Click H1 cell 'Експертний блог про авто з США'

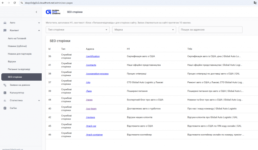[x=145, y=100]
